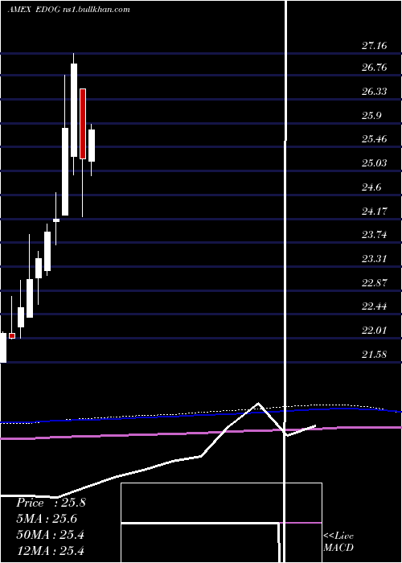
Task: Click the 25.03 price axis label
Action: pyautogui.click(x=374, y=163)
